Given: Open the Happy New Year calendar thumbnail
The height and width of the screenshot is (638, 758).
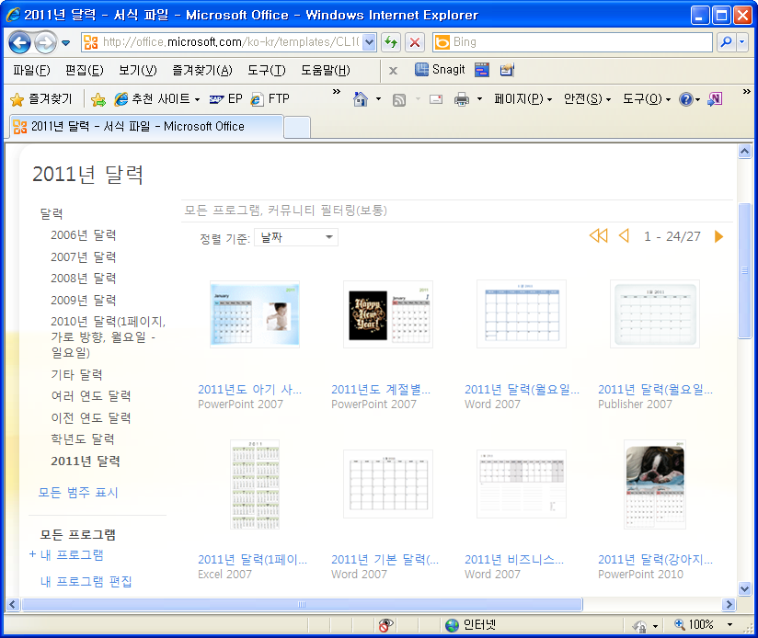Looking at the screenshot, I should 388,314.
